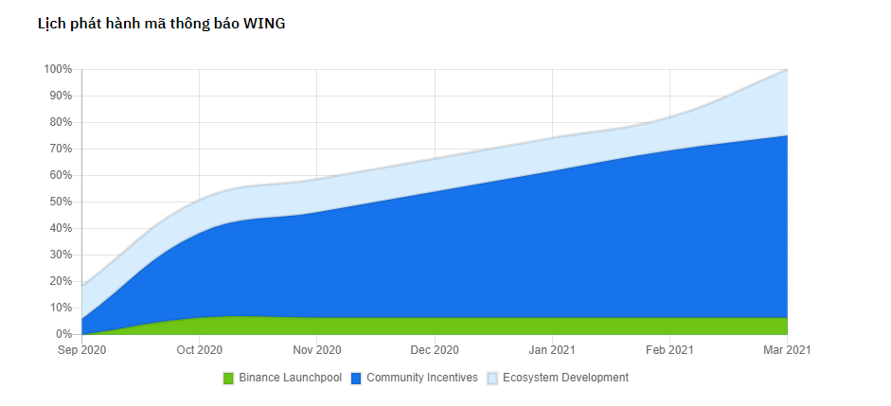Toggle the Community Incentives legend label

422,378
